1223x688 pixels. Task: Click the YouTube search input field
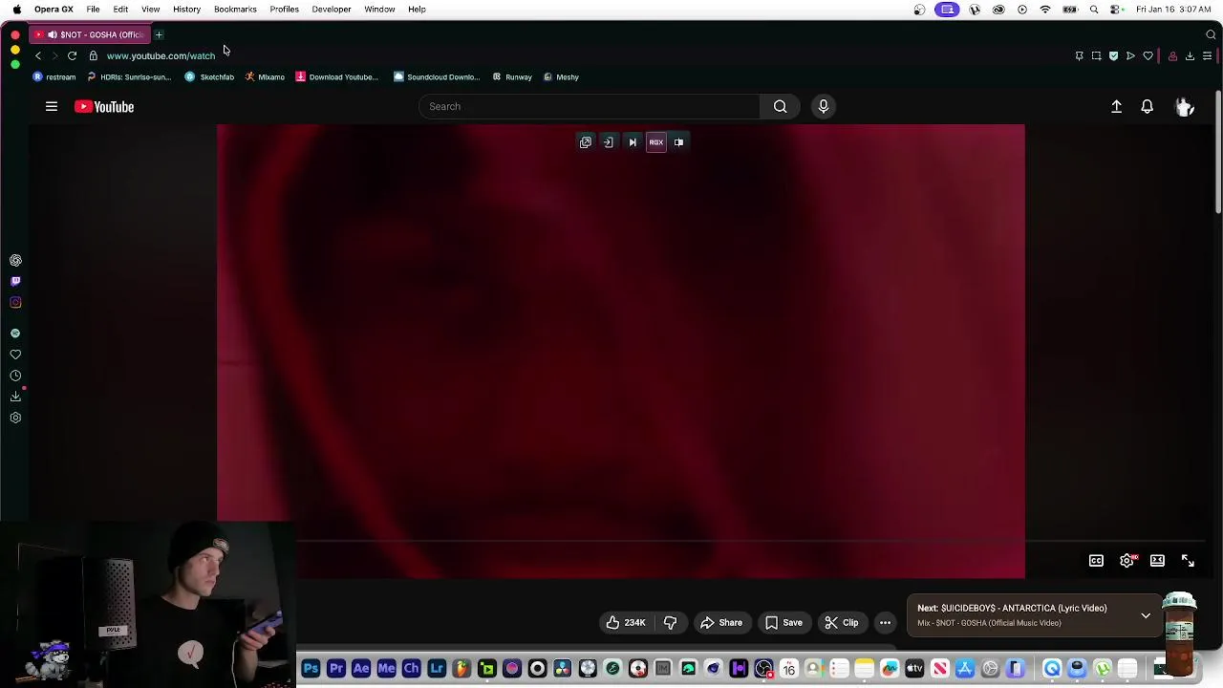590,106
